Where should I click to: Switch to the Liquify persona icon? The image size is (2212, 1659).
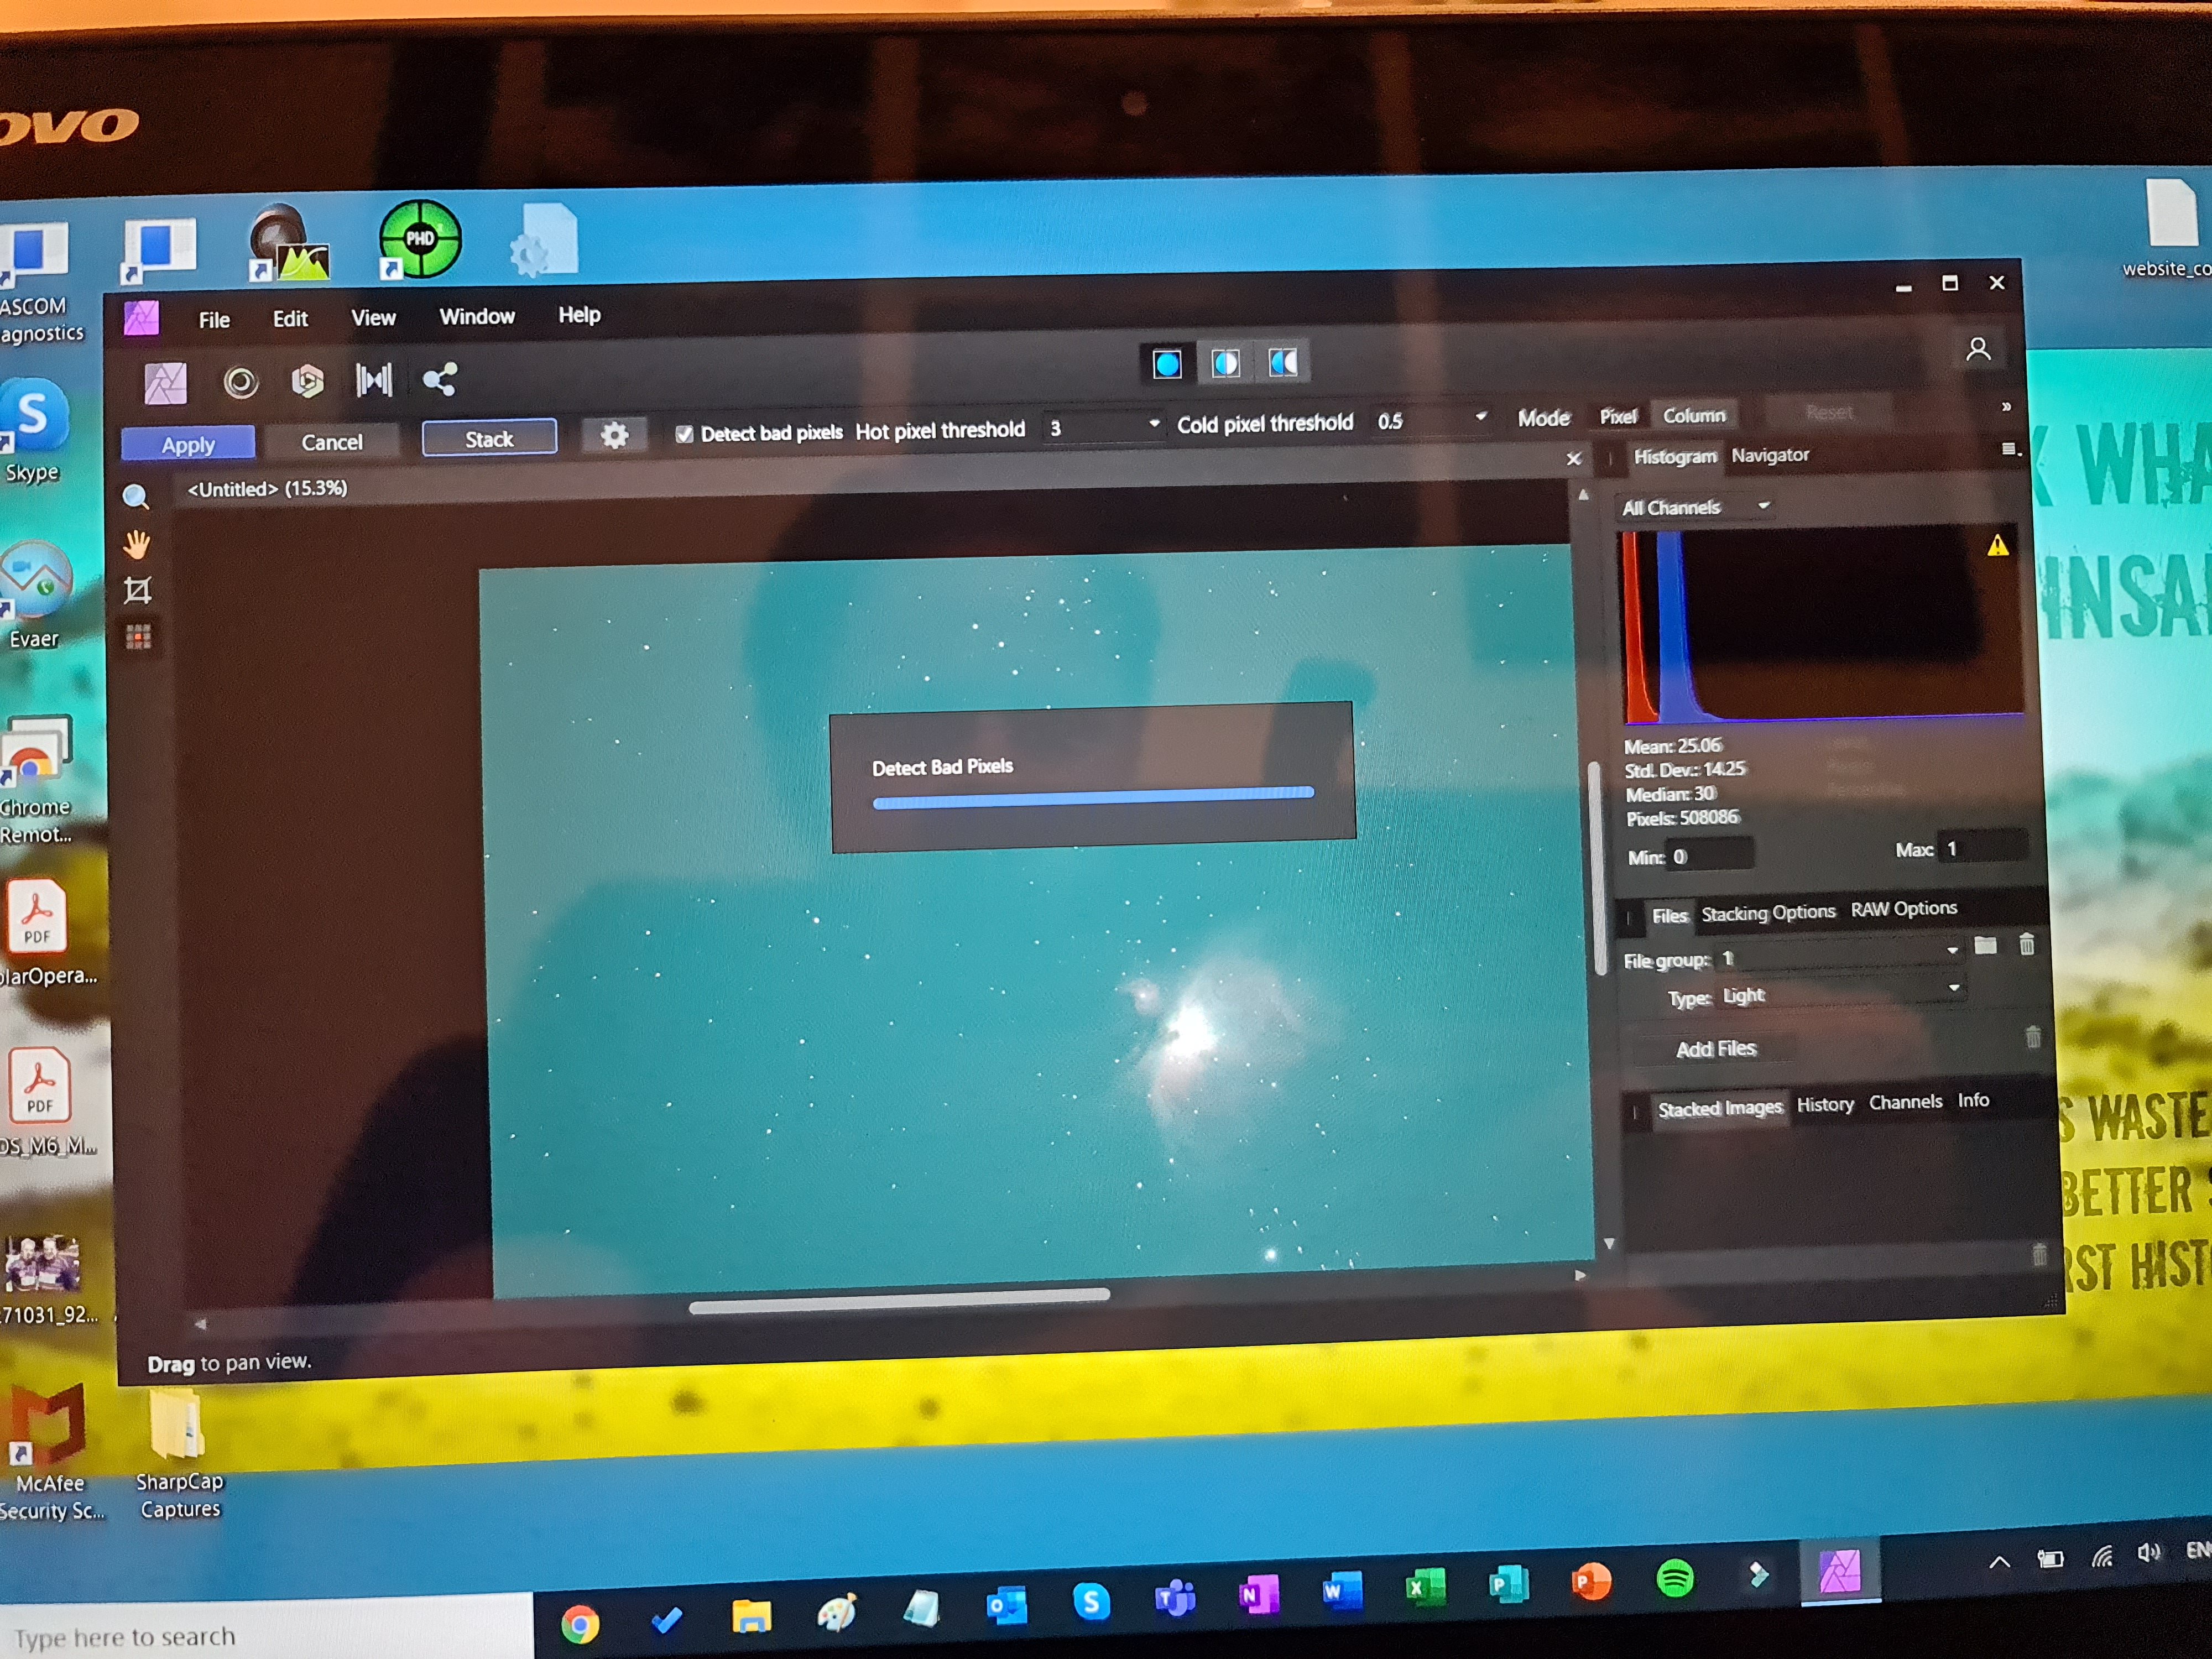click(x=240, y=382)
